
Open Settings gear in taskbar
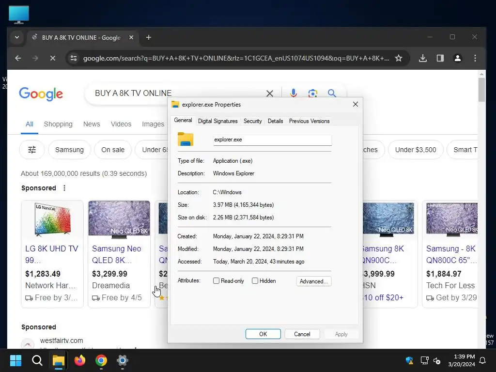coord(123,360)
